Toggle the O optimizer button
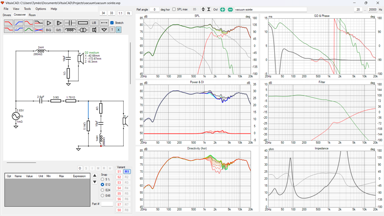 point(80,168)
